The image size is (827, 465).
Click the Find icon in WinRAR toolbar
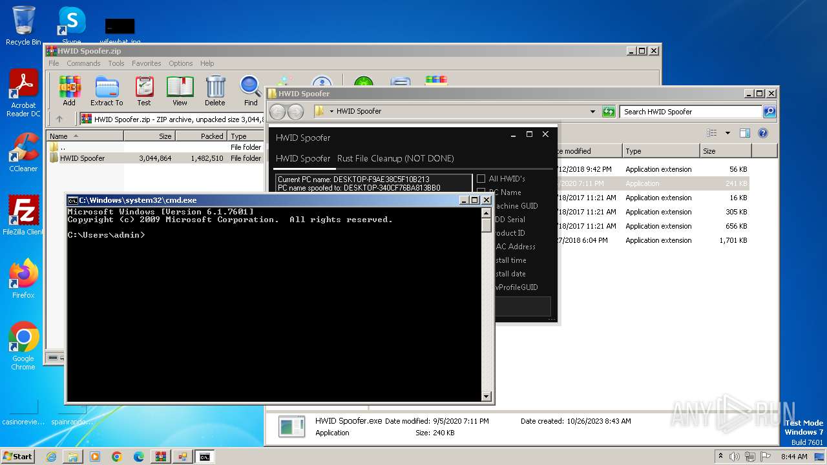(251, 90)
